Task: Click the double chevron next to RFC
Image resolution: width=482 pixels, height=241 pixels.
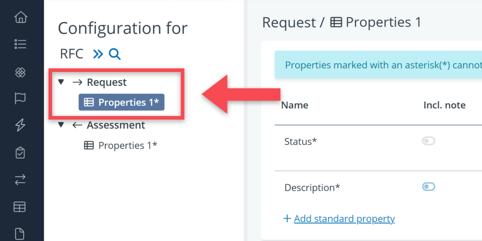Action: (x=98, y=54)
